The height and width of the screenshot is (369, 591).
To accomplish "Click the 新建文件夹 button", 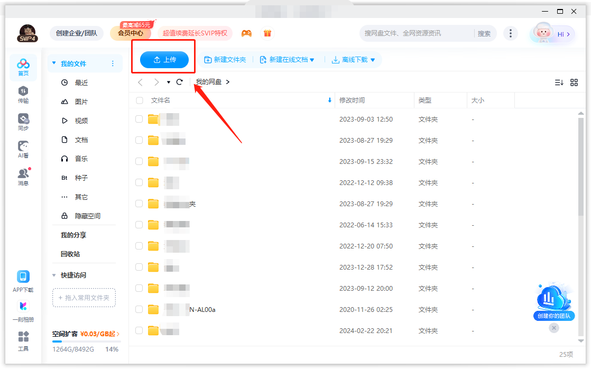I will point(225,60).
